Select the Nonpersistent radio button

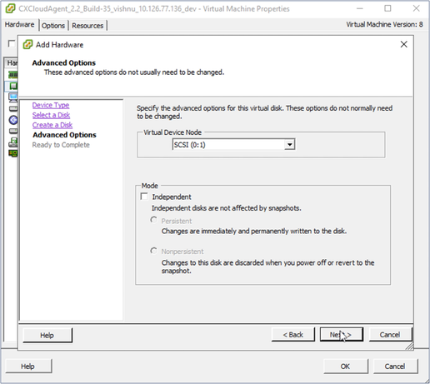pyautogui.click(x=153, y=251)
